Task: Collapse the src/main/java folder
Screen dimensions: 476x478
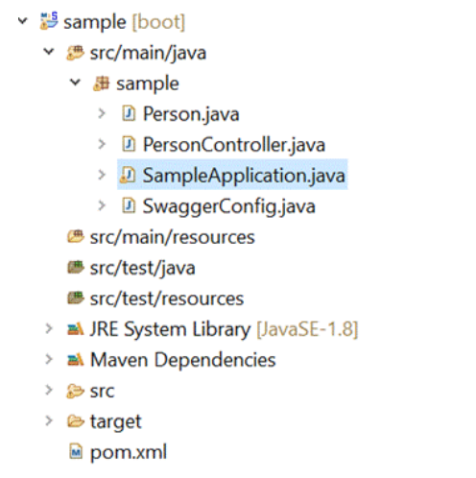Action: pos(49,52)
